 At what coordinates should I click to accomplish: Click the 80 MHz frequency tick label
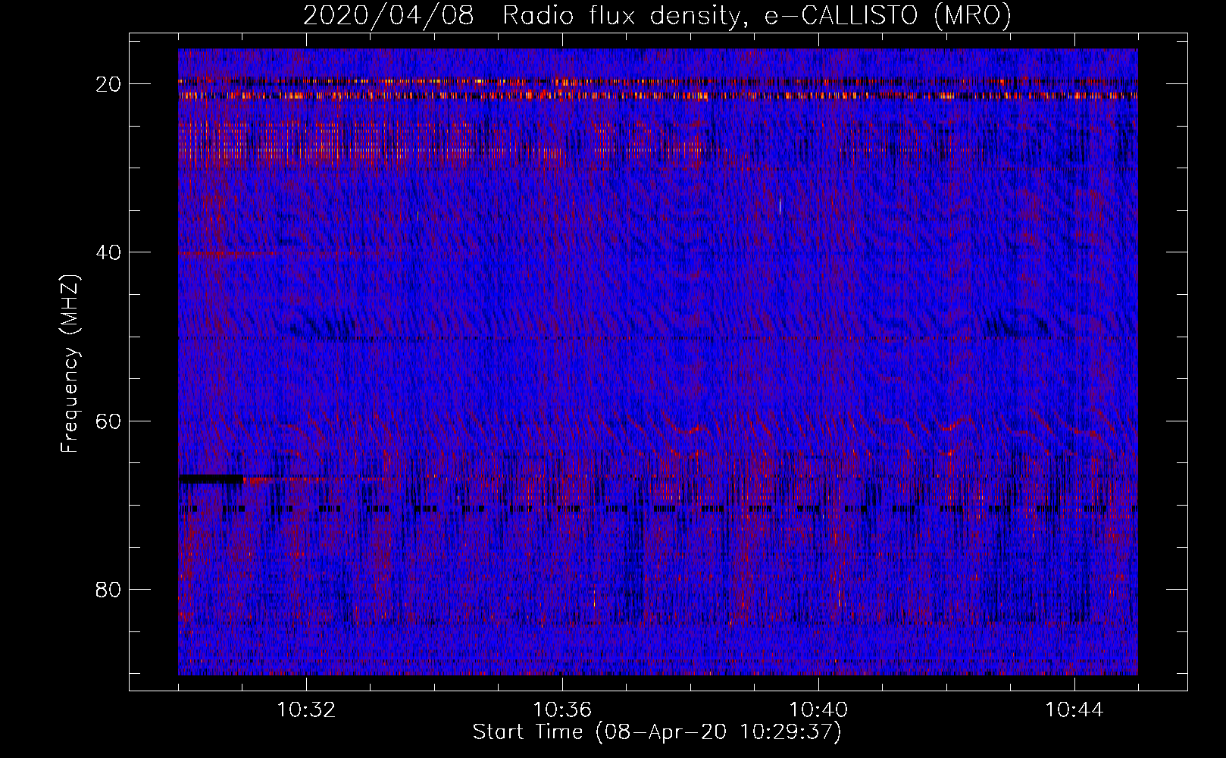(109, 589)
